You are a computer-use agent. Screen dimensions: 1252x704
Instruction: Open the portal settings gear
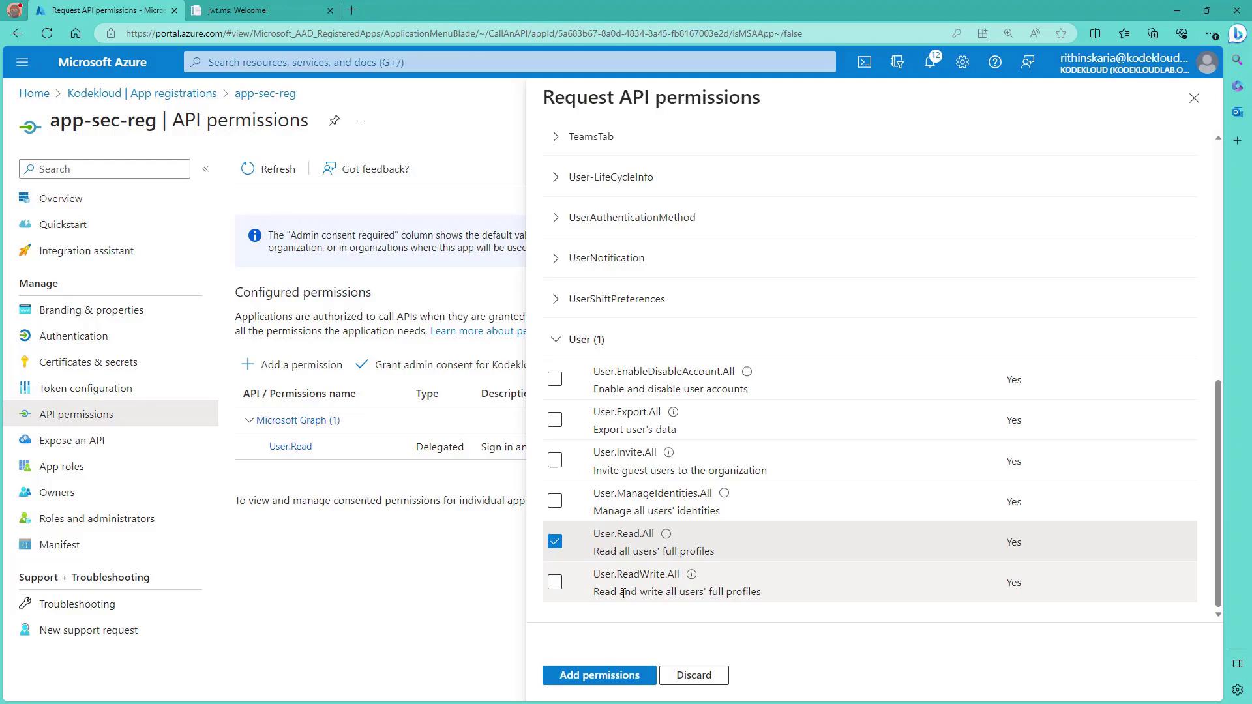(962, 63)
